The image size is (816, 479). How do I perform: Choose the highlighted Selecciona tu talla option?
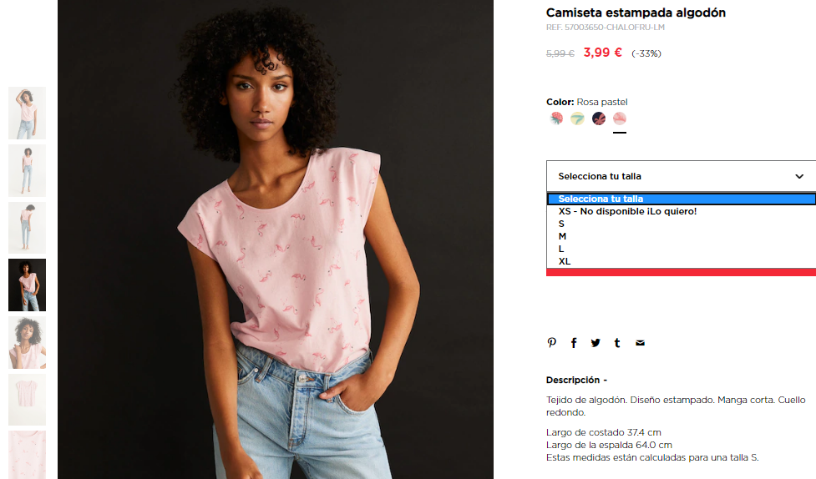coord(682,199)
